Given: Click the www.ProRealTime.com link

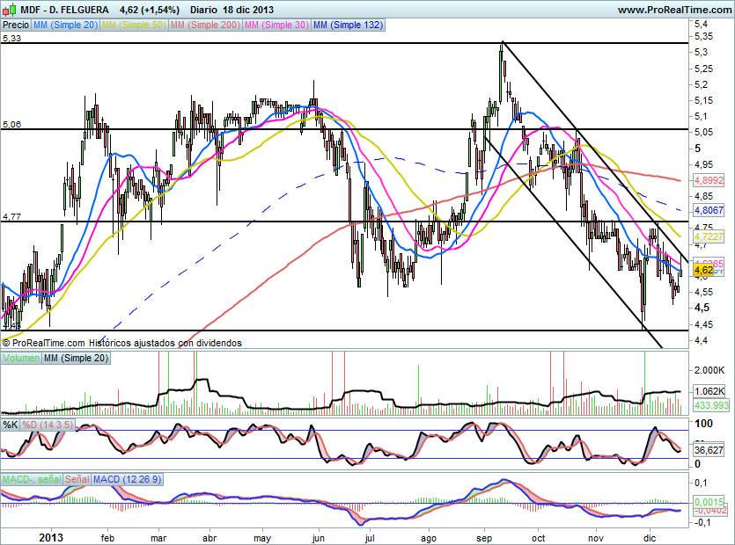Looking at the screenshot, I should point(674,10).
